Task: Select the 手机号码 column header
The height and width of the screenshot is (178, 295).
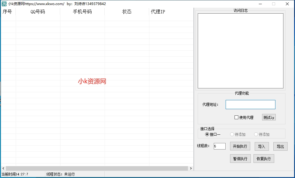Action: 82,12
